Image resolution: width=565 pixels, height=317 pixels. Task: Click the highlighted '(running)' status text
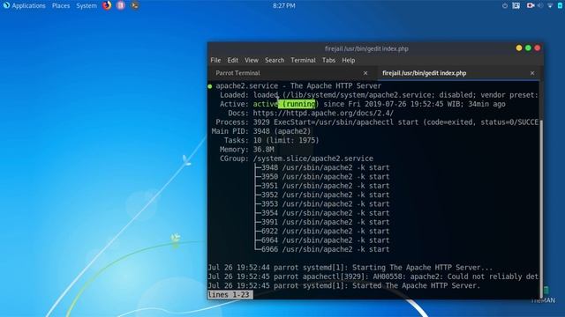298,104
